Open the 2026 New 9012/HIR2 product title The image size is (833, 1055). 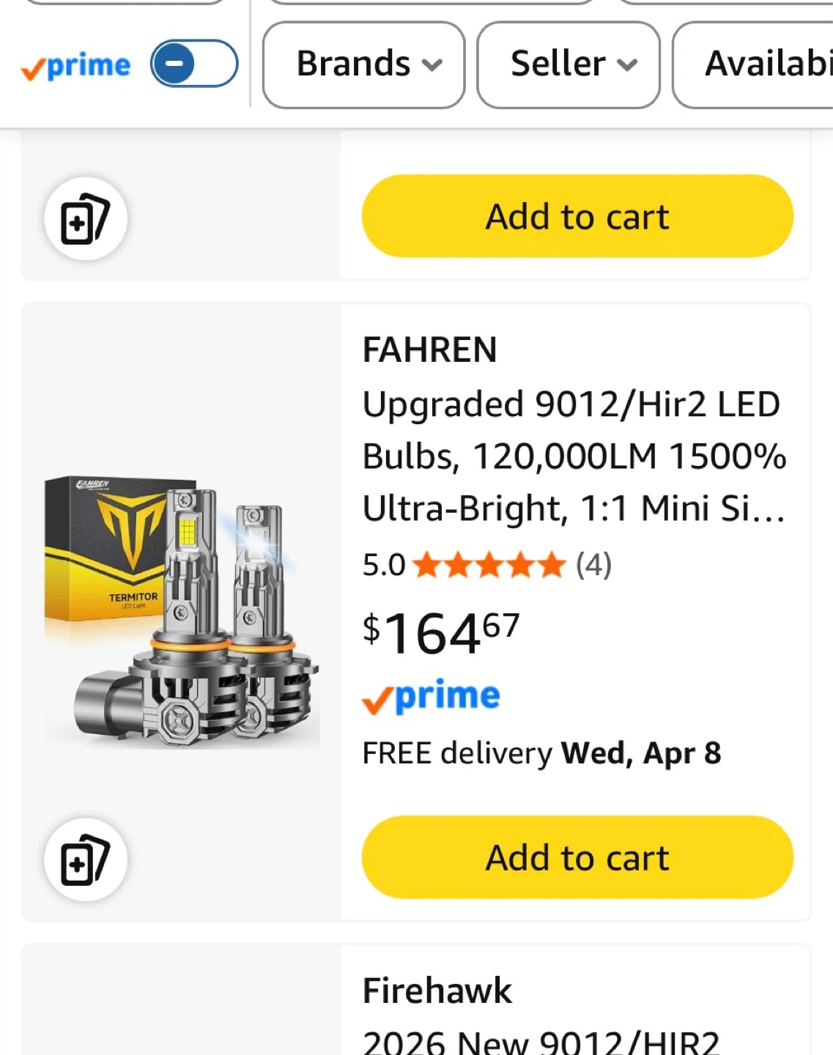point(541,1042)
